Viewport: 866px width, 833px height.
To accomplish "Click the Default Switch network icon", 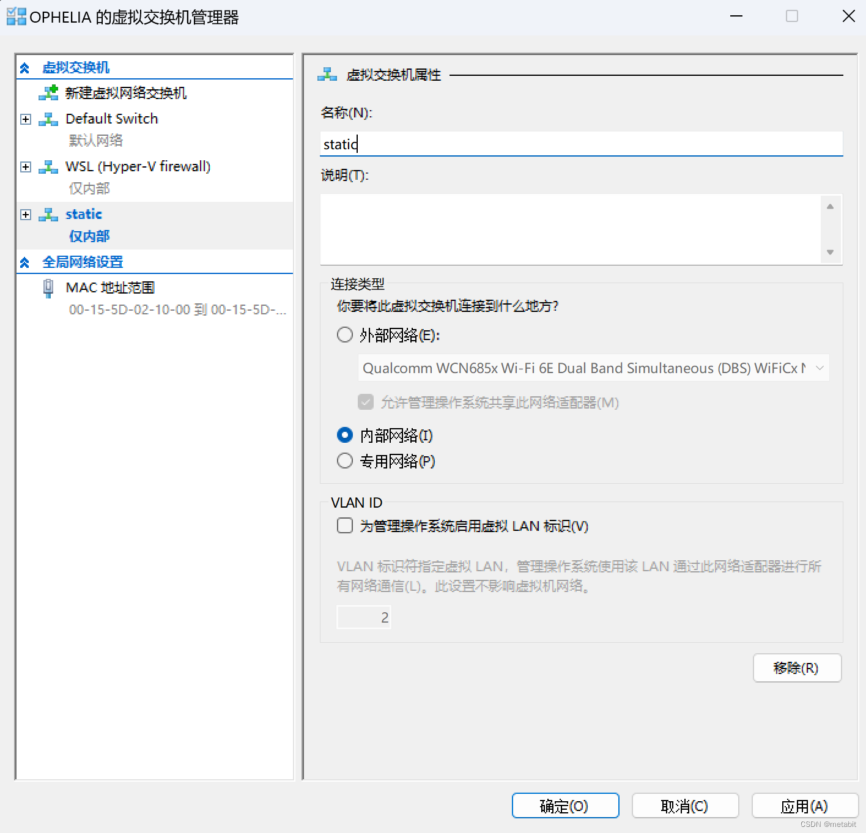I will click(x=48, y=119).
